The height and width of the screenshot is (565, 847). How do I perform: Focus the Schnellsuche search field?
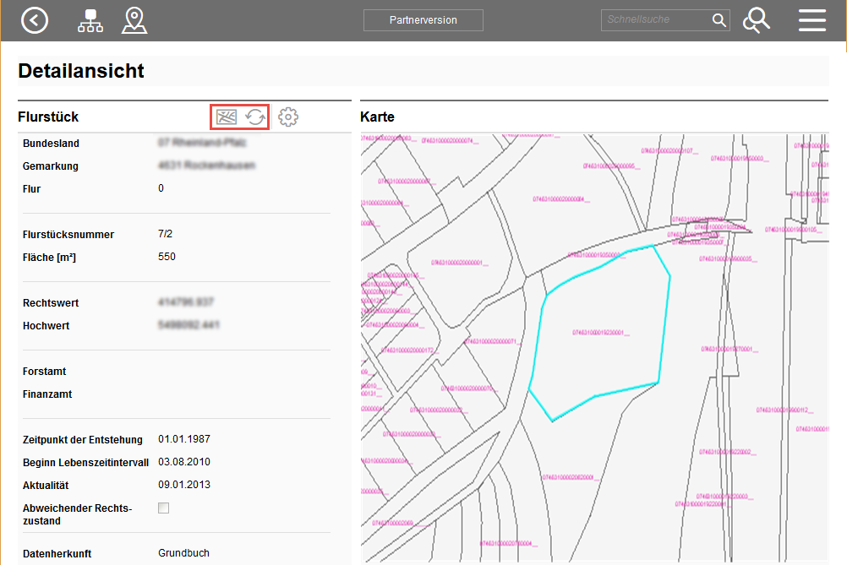[x=655, y=20]
